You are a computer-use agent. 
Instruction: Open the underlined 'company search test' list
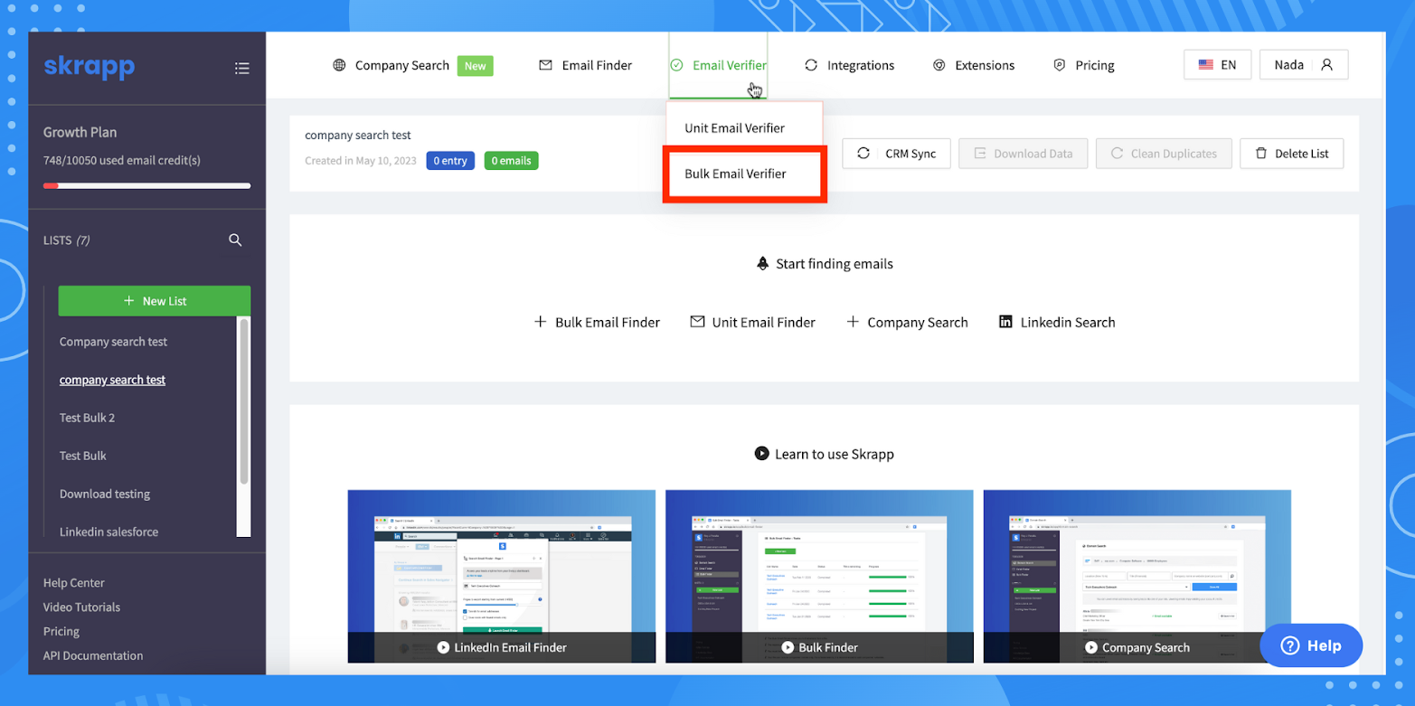[112, 380]
